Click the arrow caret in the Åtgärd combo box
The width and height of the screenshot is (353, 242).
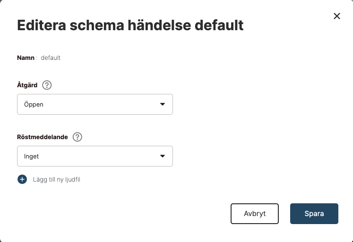pos(162,104)
